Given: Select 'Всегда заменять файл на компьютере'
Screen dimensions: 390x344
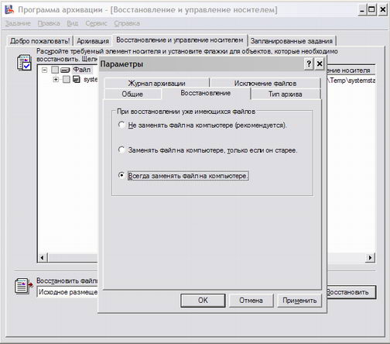Looking at the screenshot, I should [x=121, y=175].
